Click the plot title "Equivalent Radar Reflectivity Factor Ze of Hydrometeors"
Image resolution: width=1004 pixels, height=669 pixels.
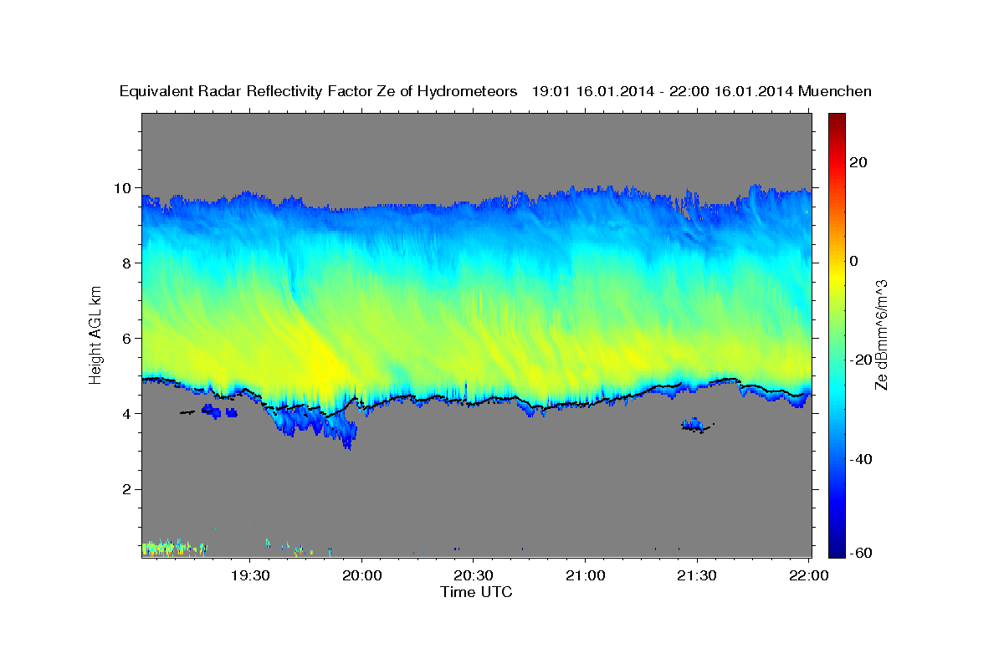pos(319,92)
